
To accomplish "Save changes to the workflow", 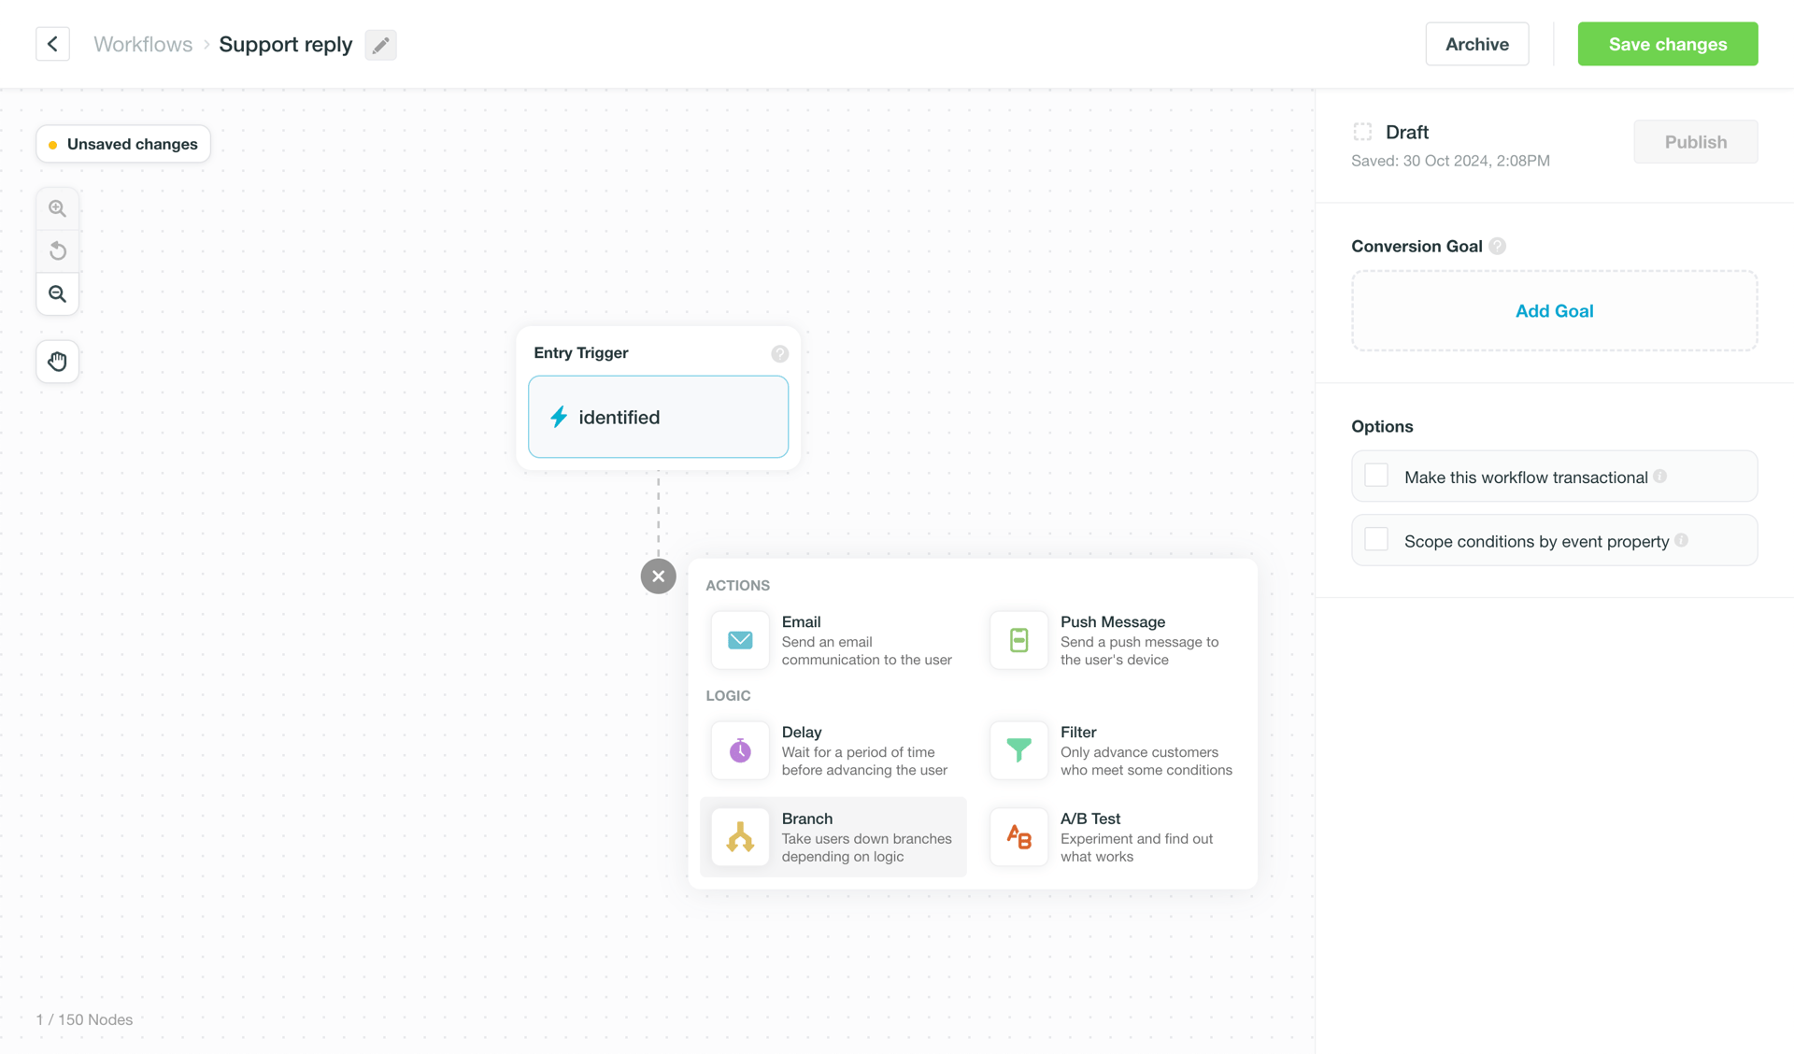I will tap(1667, 44).
